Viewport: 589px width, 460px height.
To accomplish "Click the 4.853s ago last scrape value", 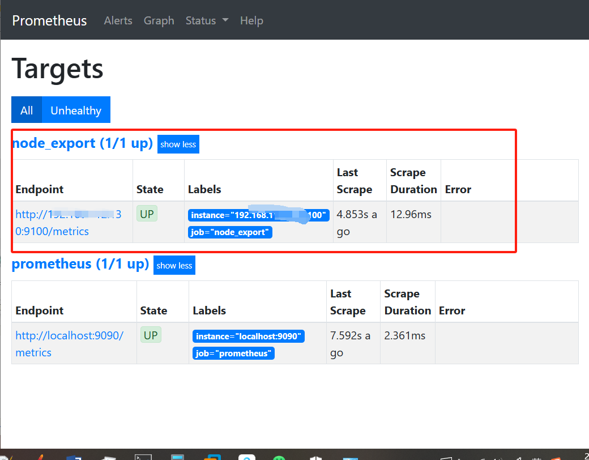I will coord(356,223).
